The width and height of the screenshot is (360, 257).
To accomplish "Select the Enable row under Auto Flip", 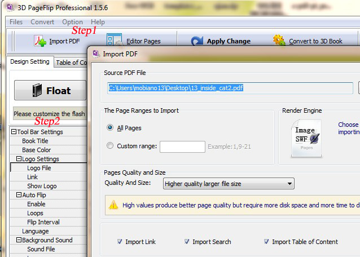I will point(49,204).
